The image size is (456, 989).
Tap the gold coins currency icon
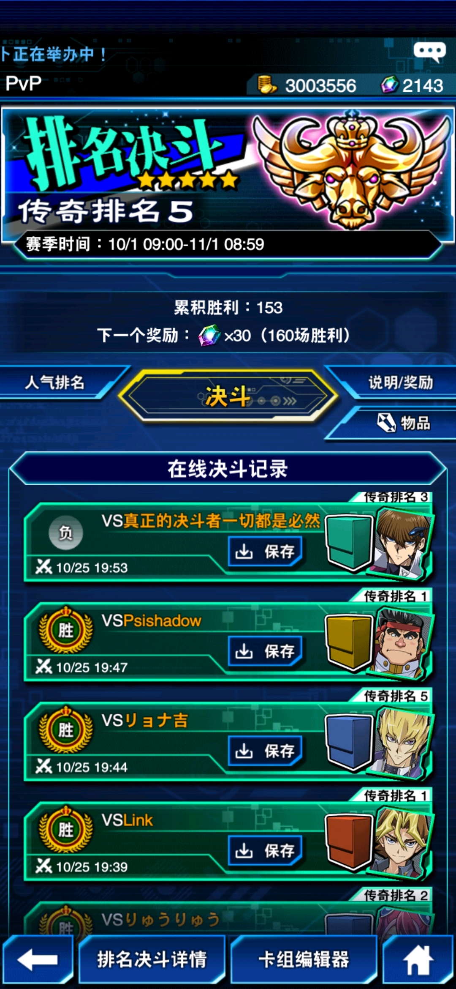pyautogui.click(x=267, y=84)
